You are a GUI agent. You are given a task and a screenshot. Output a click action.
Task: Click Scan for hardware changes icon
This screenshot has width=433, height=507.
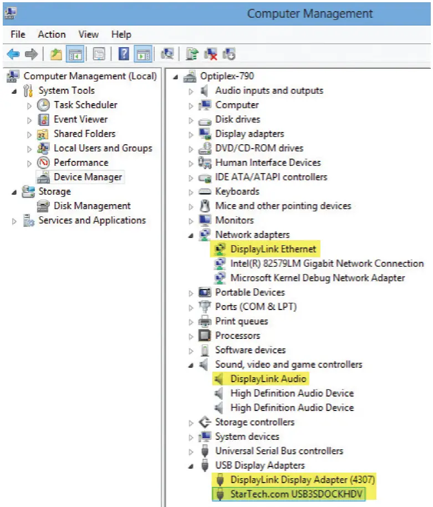(167, 54)
